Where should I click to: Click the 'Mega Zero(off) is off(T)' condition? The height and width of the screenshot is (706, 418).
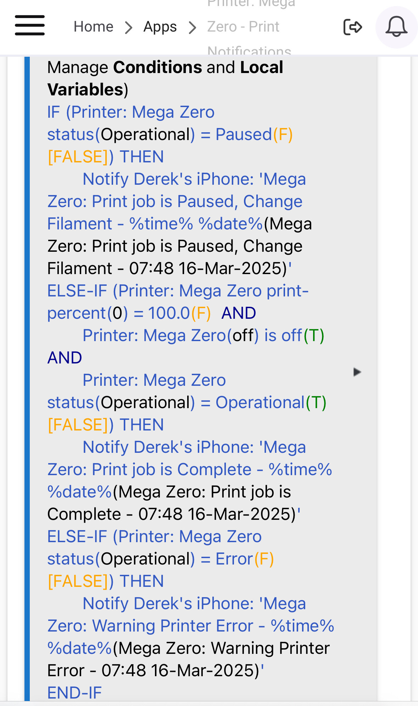coord(204,335)
